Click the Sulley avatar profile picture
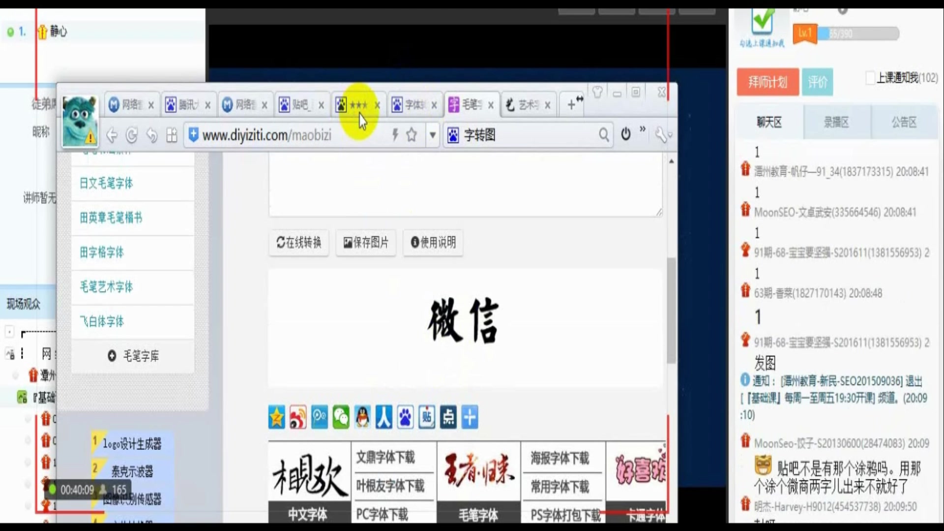Image resolution: width=944 pixels, height=531 pixels. point(80,121)
